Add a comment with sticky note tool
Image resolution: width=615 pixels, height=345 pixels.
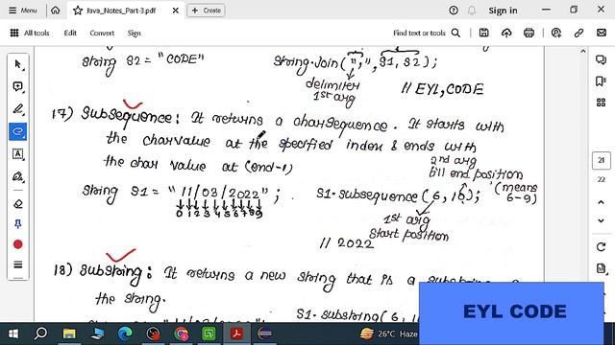click(17, 86)
